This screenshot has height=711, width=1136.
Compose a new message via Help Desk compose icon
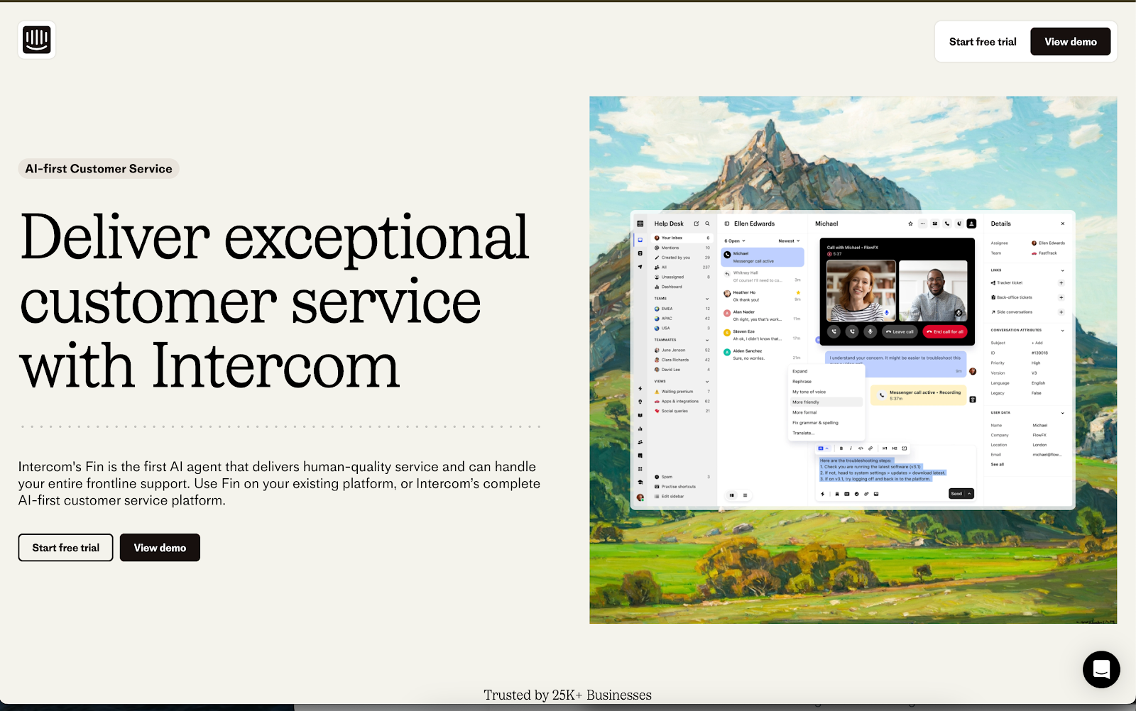click(697, 224)
